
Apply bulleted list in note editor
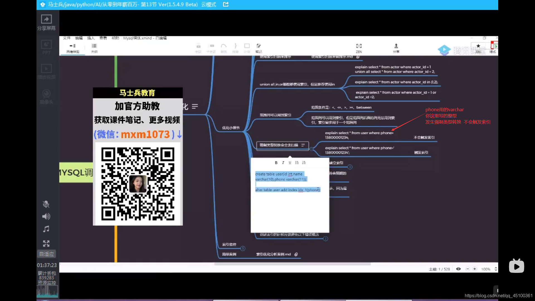[x=297, y=163]
